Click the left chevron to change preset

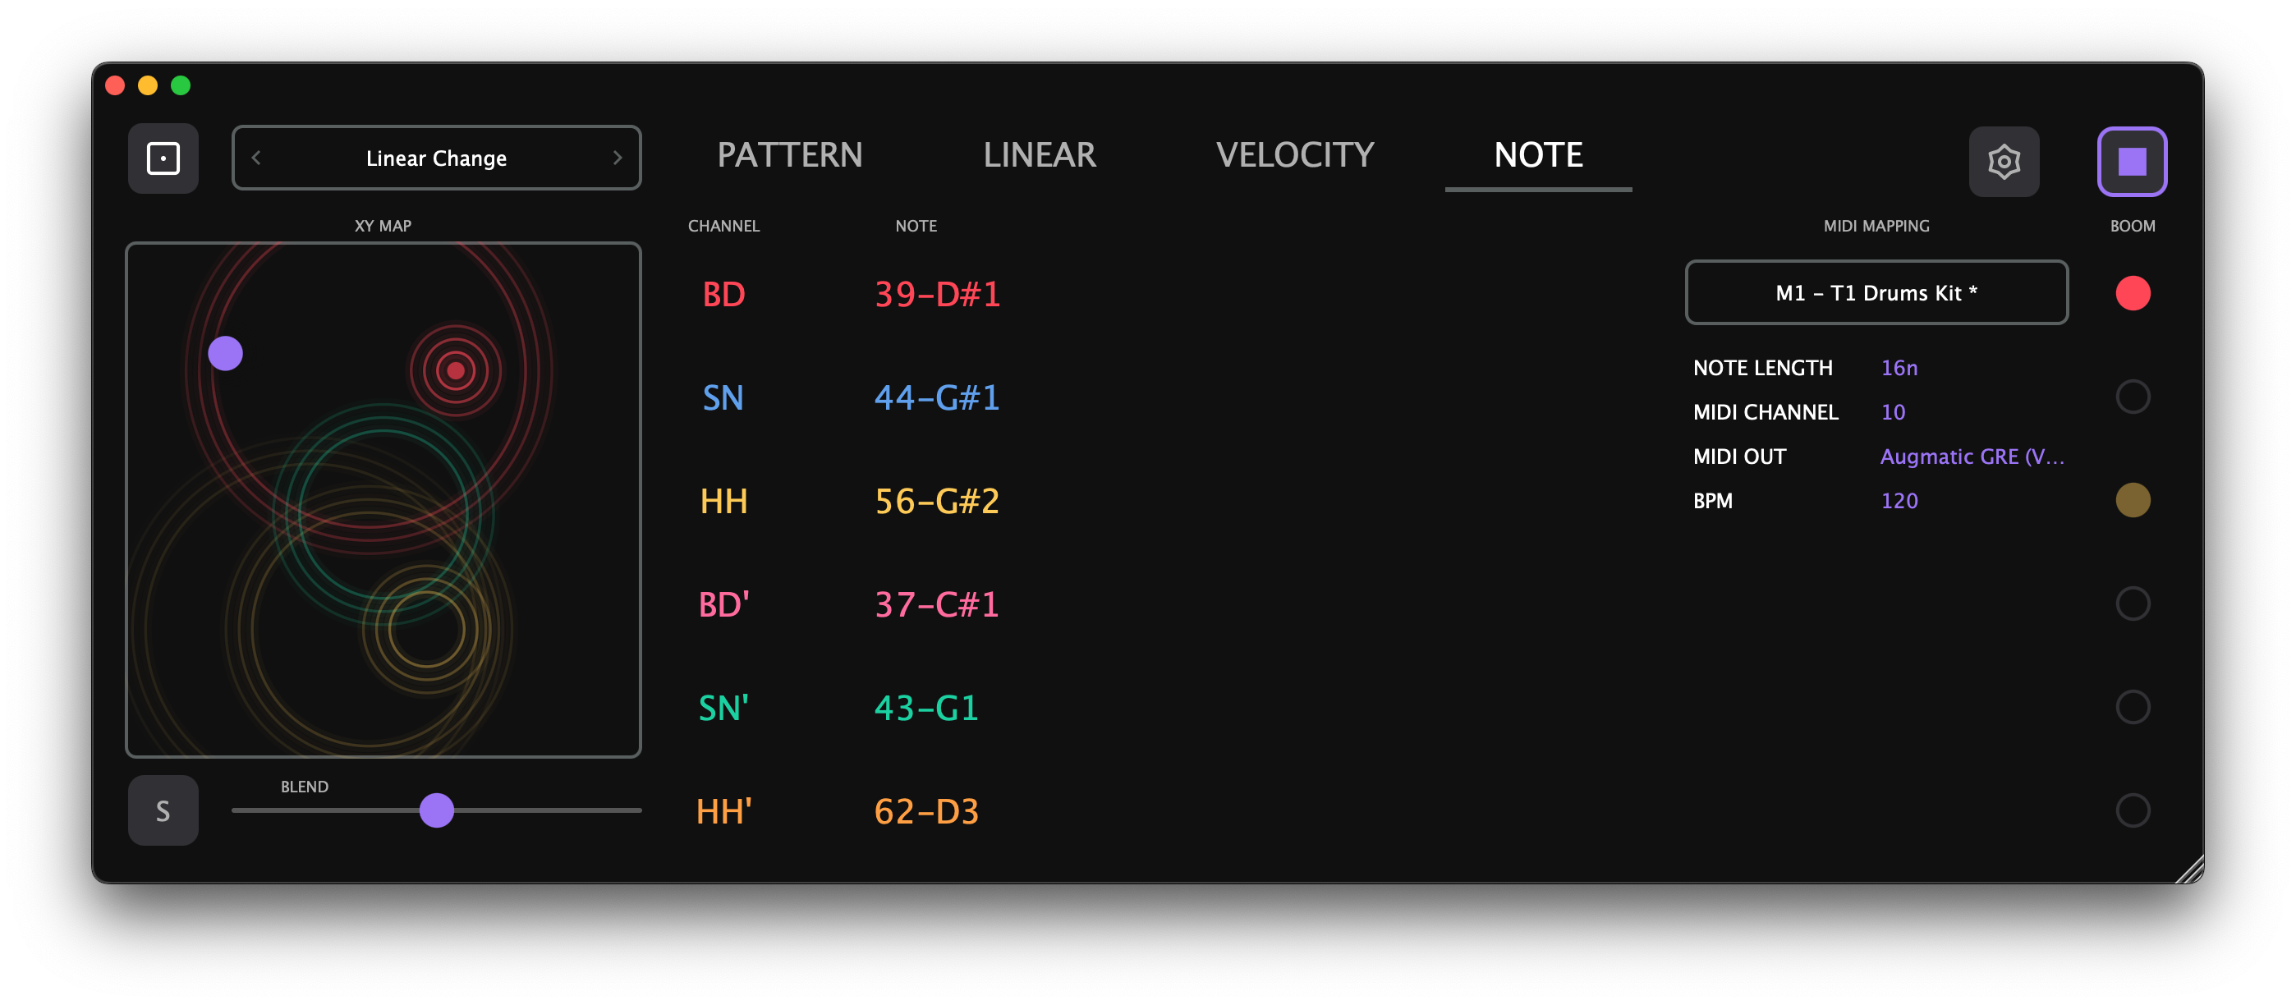pos(257,158)
